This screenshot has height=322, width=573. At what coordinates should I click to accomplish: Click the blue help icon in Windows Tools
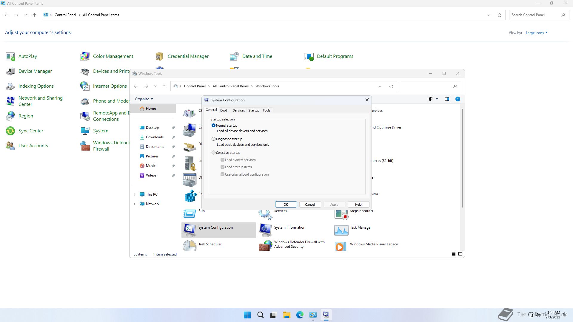point(458,99)
